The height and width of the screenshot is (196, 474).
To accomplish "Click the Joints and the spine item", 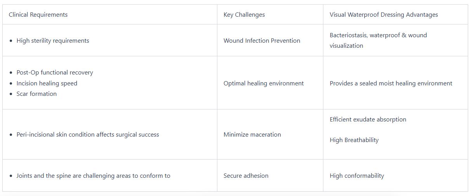I will 93,176.
